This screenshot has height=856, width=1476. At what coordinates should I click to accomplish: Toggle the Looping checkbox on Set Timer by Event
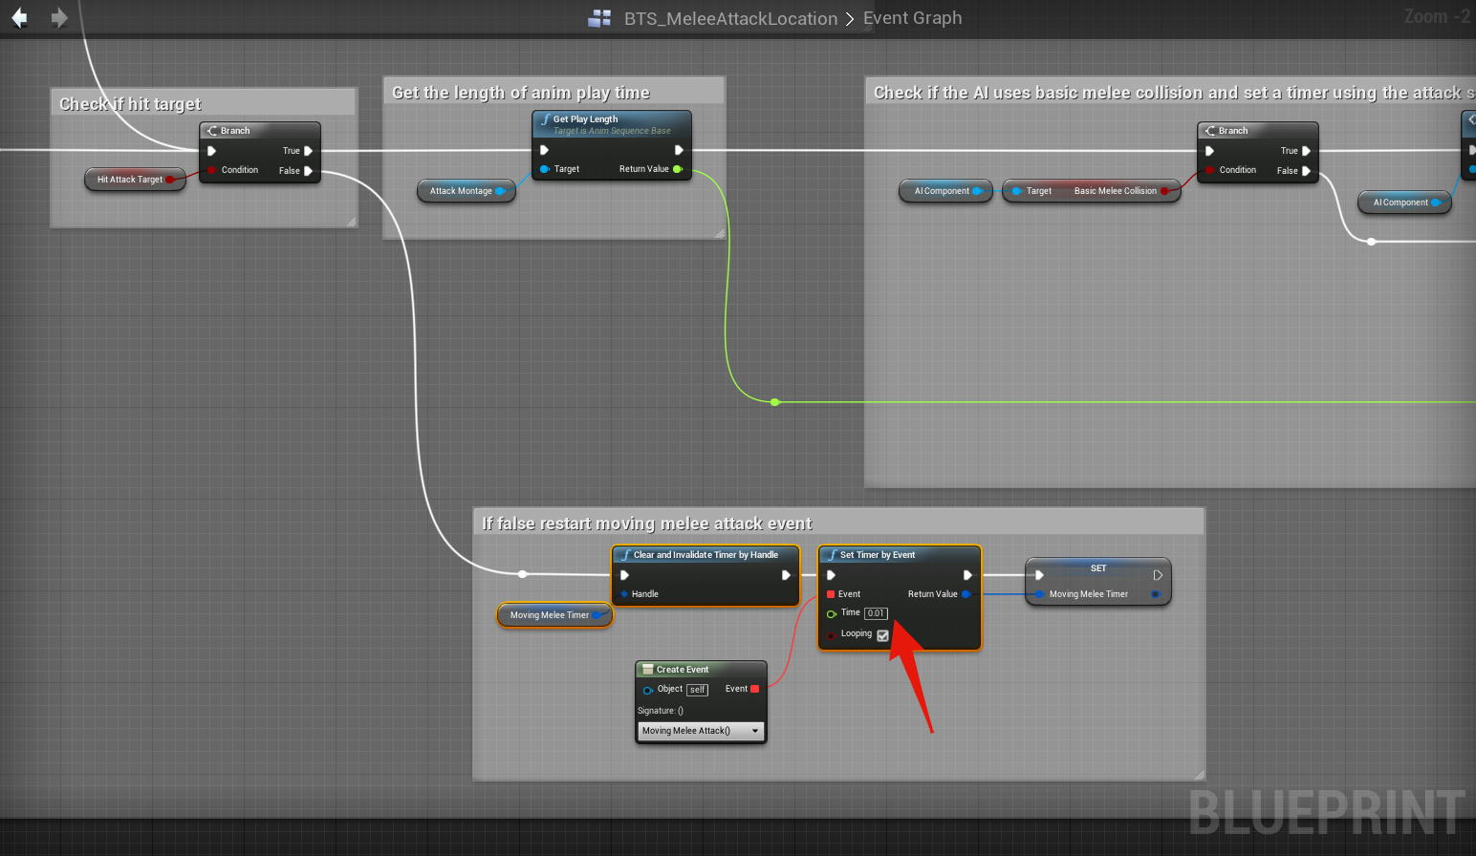point(882,635)
